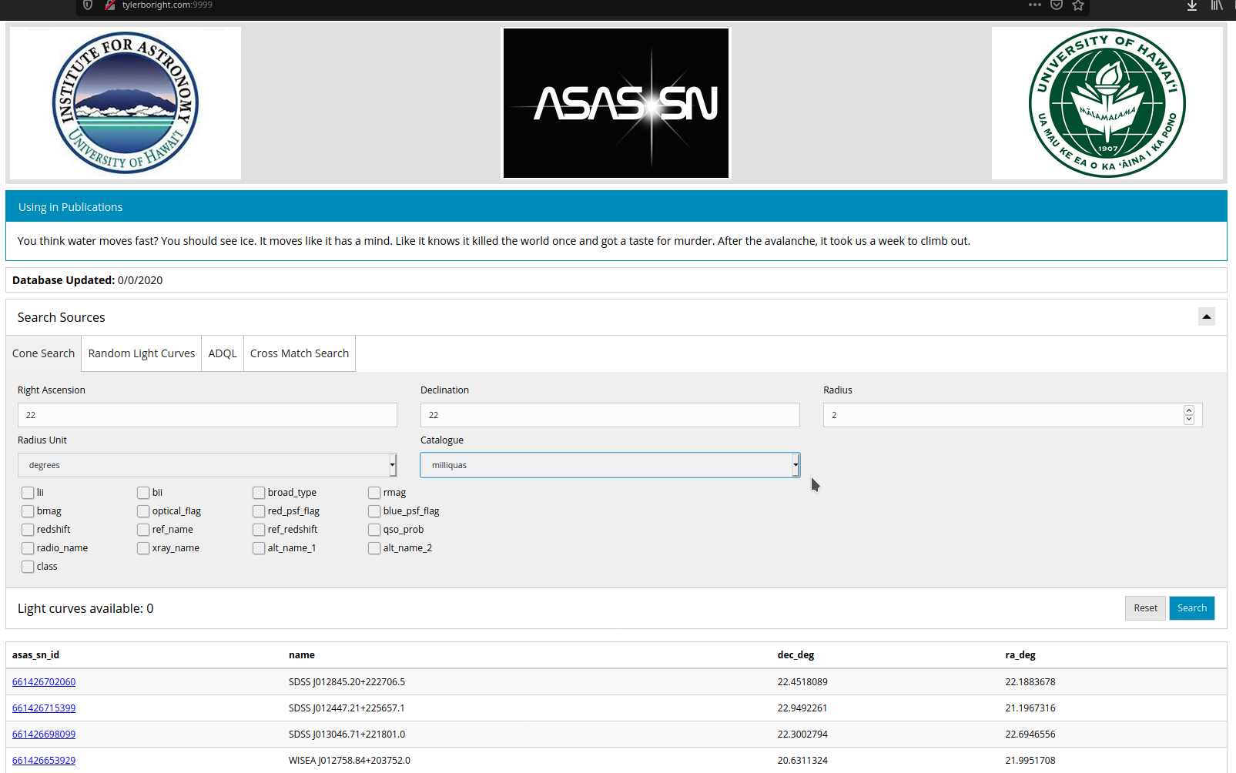1236x773 pixels.
Task: Increment Radius with the up stepper arrow
Action: click(x=1189, y=410)
